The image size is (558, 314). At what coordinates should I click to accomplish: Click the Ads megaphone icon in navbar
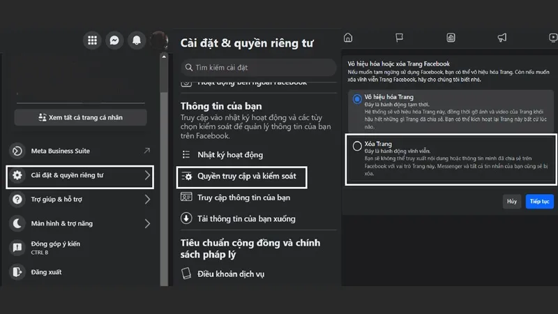pos(502,38)
